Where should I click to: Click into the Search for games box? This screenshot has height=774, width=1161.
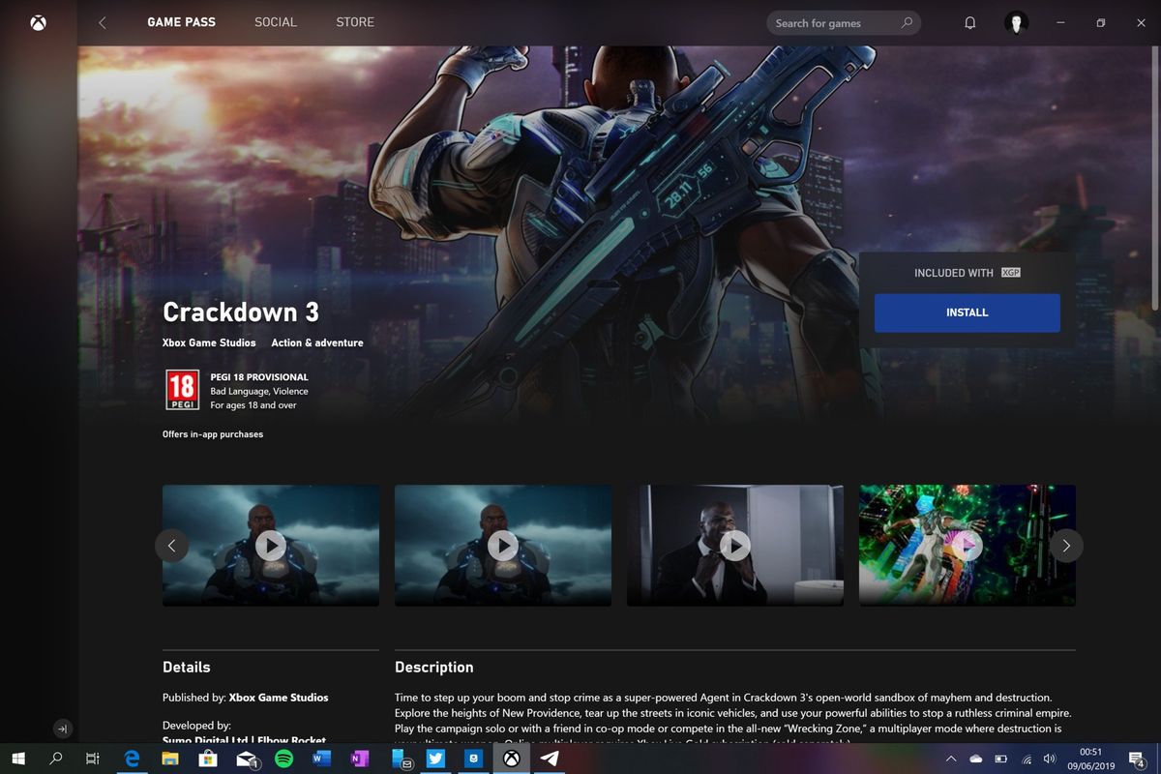(844, 23)
